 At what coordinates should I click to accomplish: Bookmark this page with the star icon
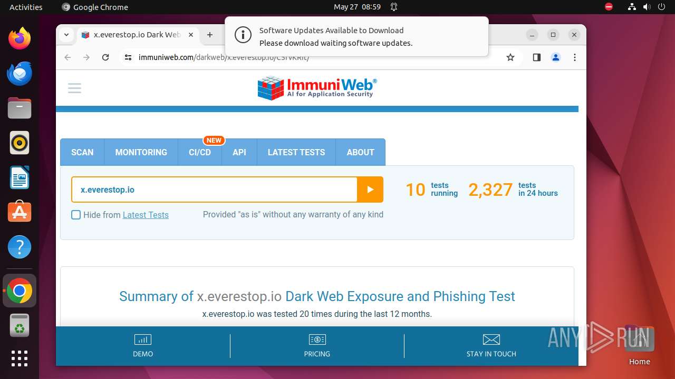[510, 57]
